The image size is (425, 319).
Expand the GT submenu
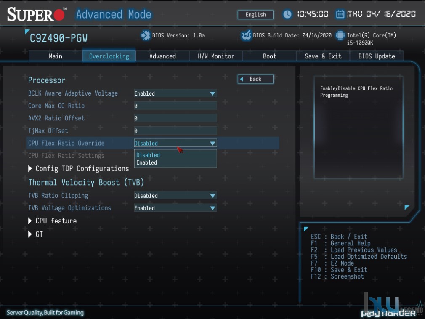(x=35, y=234)
